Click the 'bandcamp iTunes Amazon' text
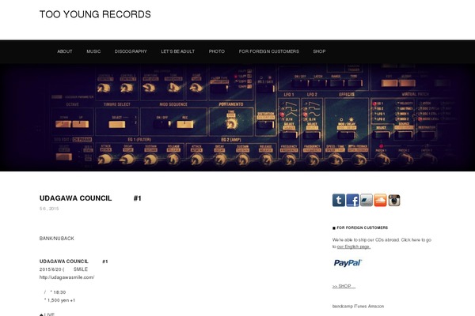This screenshot has height=316, width=475. tap(358, 307)
